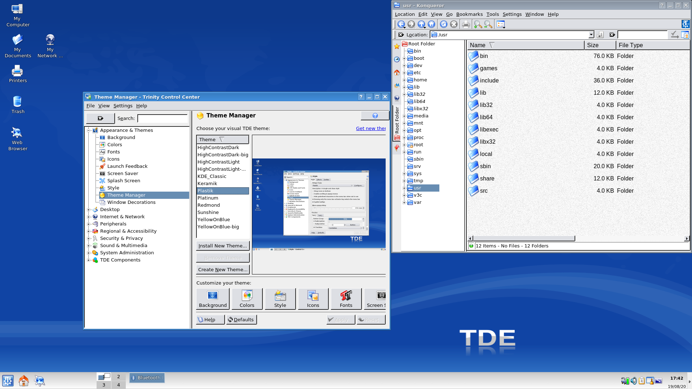Click Create New Theme button

[x=223, y=269]
